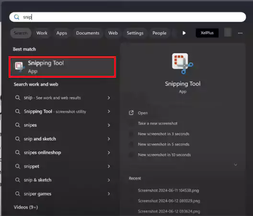Switch to the Web filter tab
Image resolution: width=253 pixels, height=216 pixels.
point(113,33)
